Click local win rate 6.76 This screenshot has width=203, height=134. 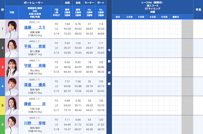(78, 24)
